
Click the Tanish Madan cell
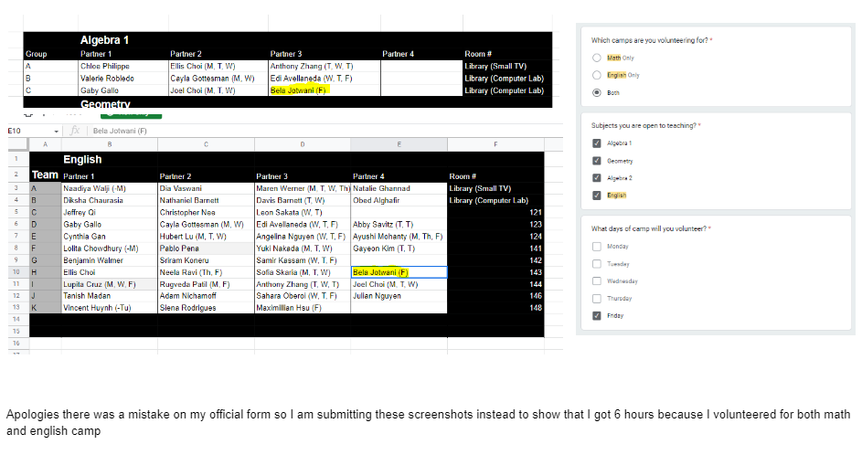(110, 296)
